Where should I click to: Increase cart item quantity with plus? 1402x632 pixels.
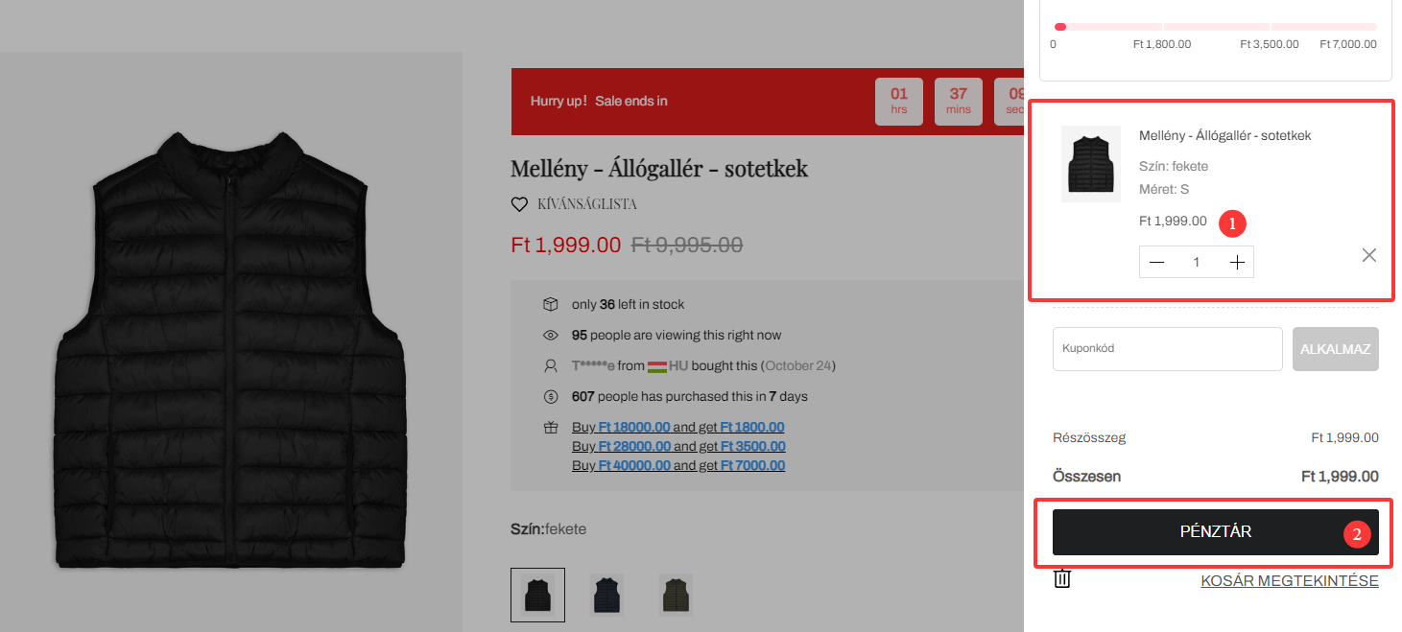1237,263
